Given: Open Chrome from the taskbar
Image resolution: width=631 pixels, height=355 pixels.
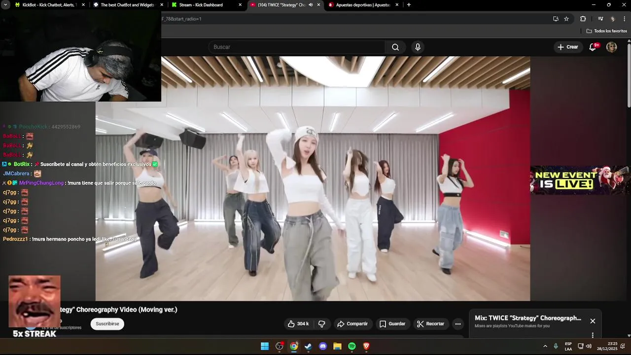Looking at the screenshot, I should (x=294, y=346).
